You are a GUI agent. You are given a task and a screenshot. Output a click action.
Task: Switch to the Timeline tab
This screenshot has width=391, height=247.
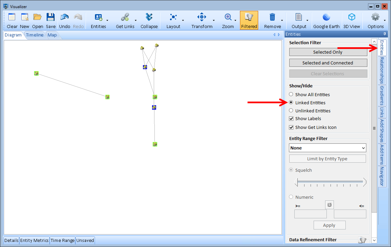pos(35,35)
